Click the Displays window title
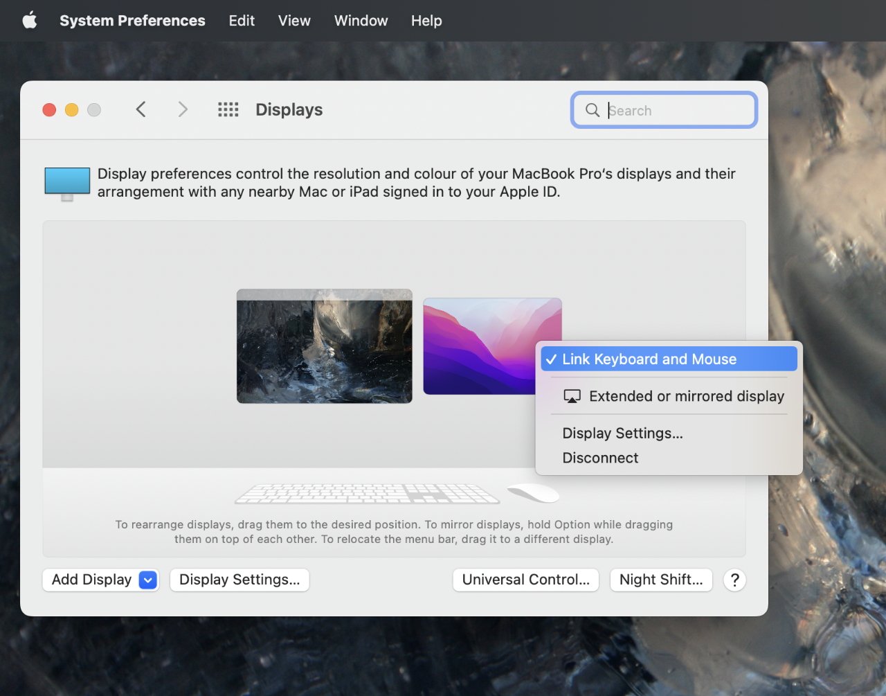 (x=289, y=109)
